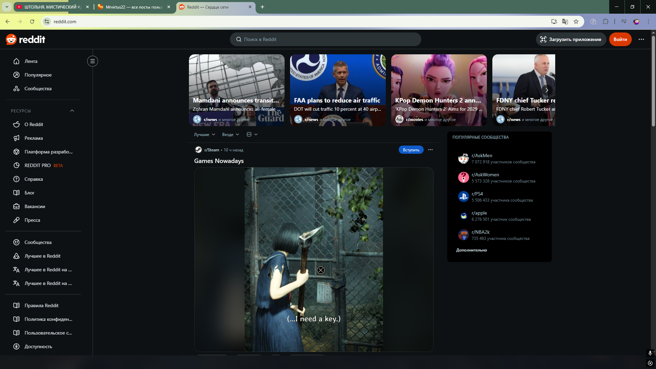656x369 pixels.
Task: Collapse the РЕСУРСЫ section chevron
Action: 72,111
